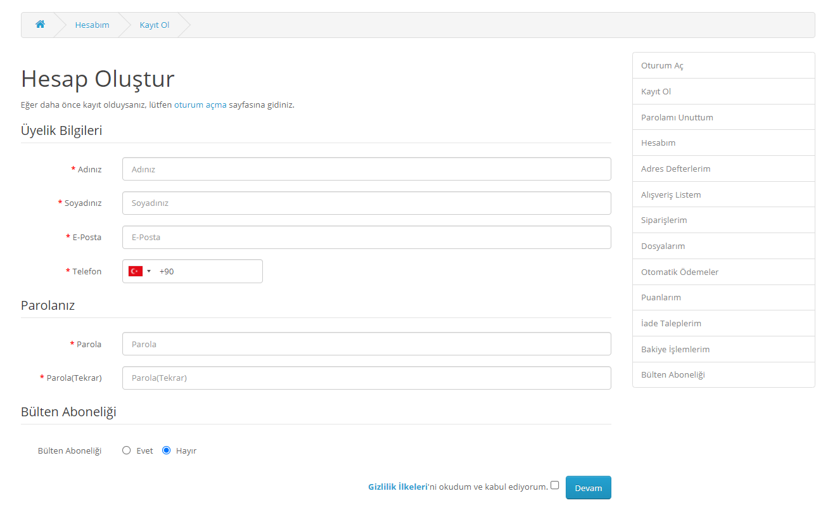Open İade Taleplerim sidebar entry
The height and width of the screenshot is (517, 835).
723,323
